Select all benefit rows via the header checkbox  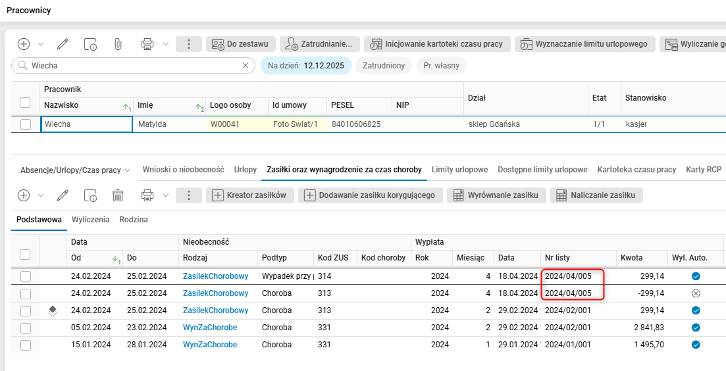pos(26,254)
